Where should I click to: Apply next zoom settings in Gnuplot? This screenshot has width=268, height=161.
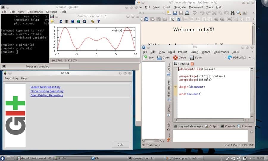tap(78, 21)
